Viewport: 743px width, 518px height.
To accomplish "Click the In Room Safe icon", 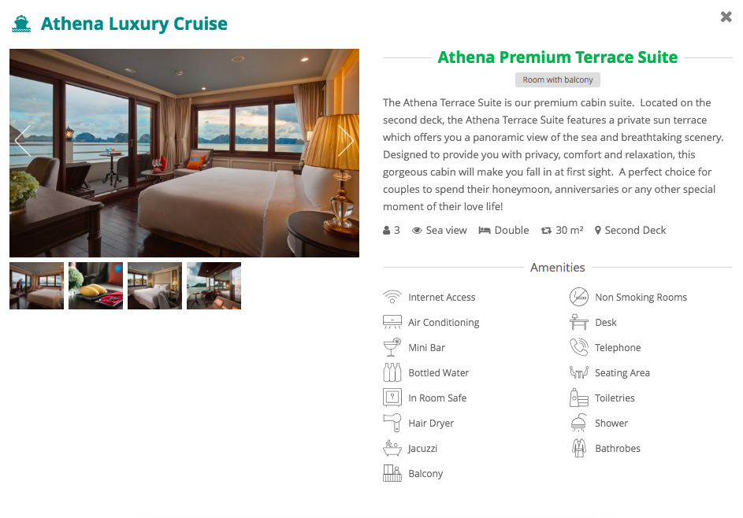I will 392,398.
